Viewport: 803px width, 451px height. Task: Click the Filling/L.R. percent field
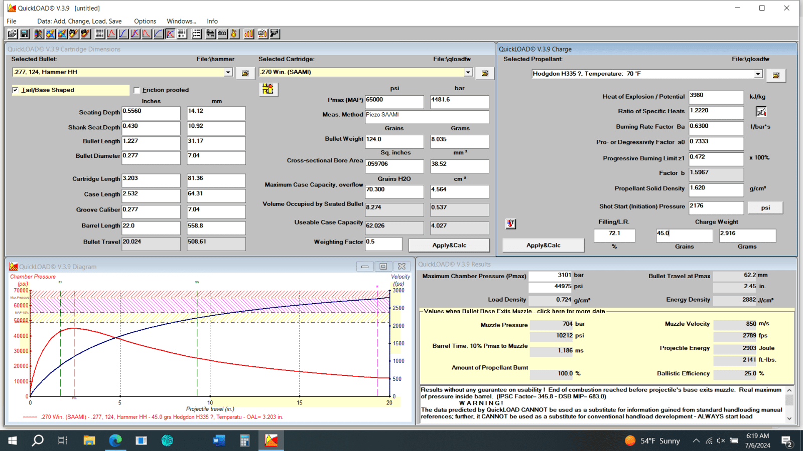614,235
